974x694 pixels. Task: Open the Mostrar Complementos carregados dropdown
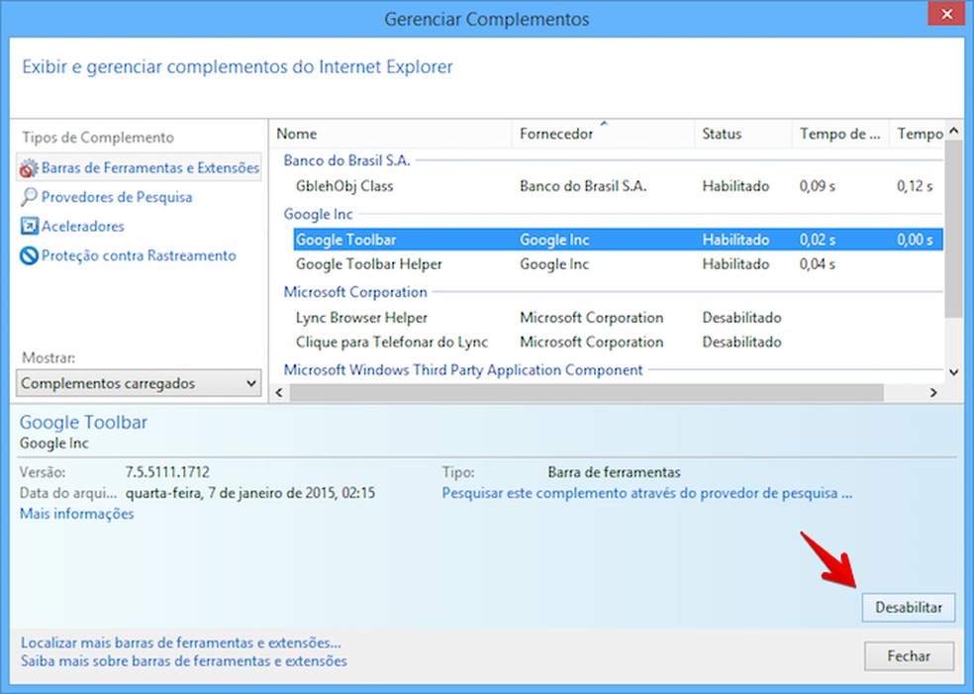pyautogui.click(x=139, y=383)
